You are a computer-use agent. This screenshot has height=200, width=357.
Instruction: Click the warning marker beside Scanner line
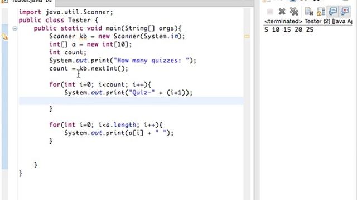pos(5,37)
